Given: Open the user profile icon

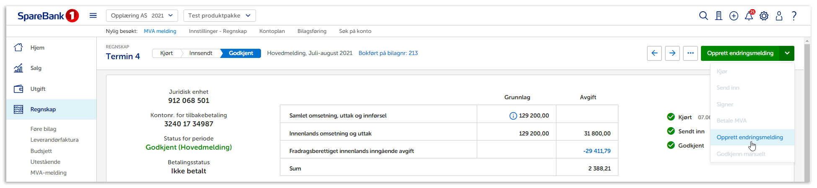Looking at the screenshot, I should pyautogui.click(x=779, y=16).
